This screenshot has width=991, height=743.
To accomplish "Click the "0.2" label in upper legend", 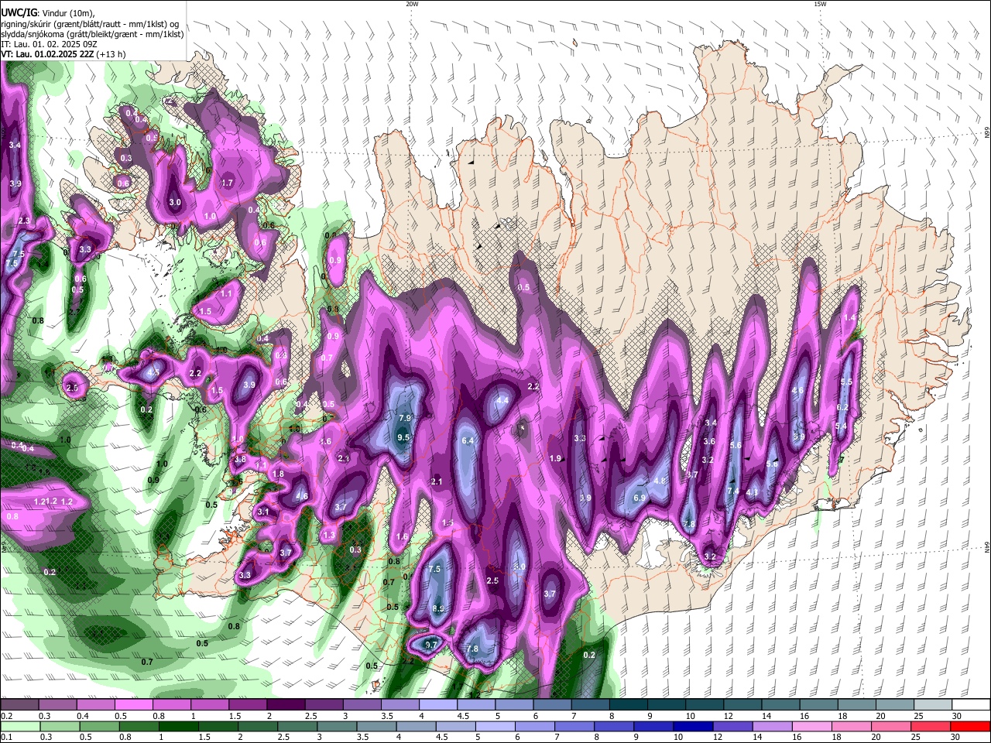I will [x=5, y=716].
